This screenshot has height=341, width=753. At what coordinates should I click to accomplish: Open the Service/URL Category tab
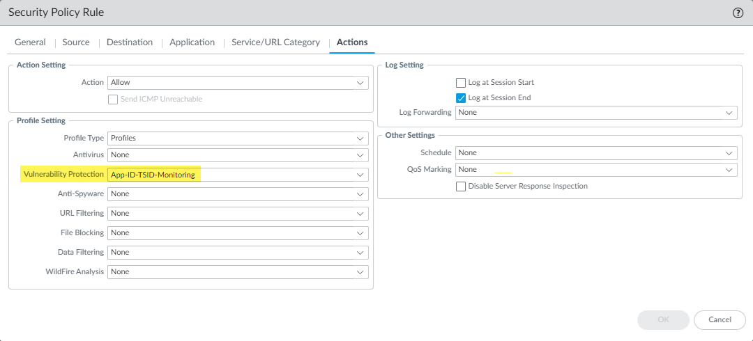tap(275, 42)
